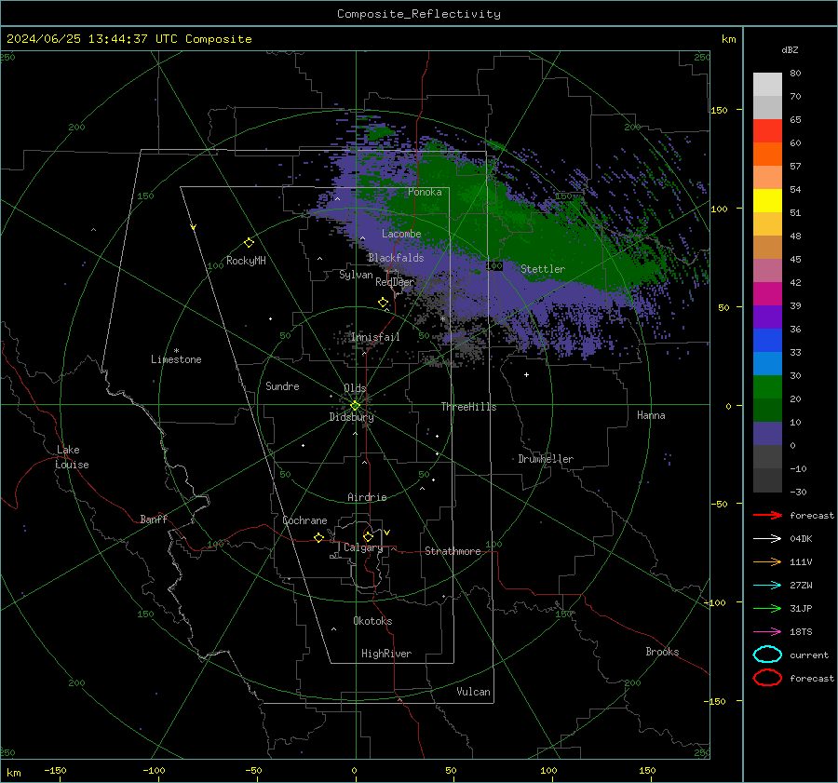This screenshot has width=838, height=783.
Task: Click the green 31JP arrow legend icon
Action: tap(767, 608)
